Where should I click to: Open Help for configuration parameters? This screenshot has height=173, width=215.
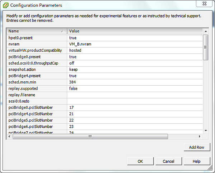(x=196, y=161)
